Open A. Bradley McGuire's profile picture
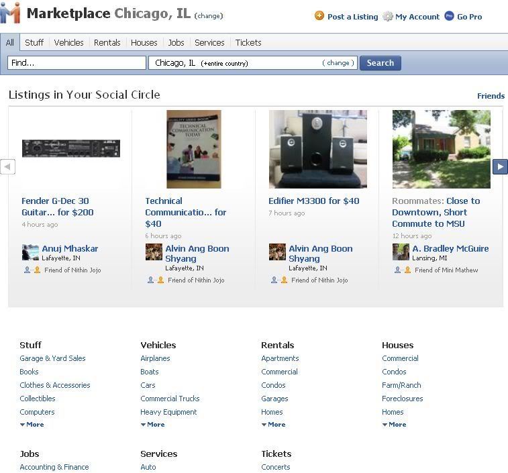The width and height of the screenshot is (508, 473). point(401,252)
